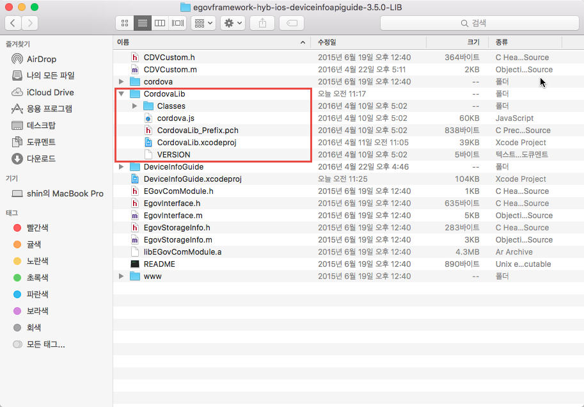
Task: Switch to list view mode
Action: tap(143, 23)
